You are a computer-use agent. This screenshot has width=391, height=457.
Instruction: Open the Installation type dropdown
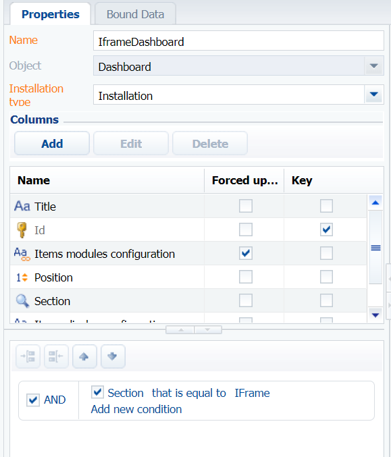click(374, 95)
